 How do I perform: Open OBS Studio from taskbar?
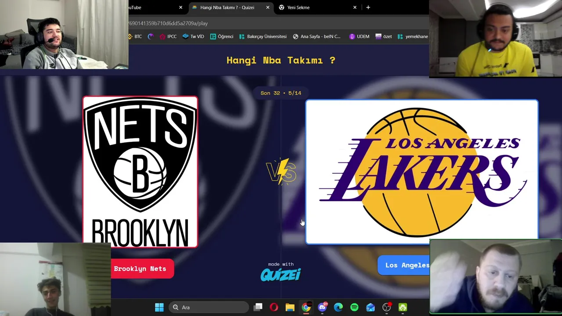386,307
